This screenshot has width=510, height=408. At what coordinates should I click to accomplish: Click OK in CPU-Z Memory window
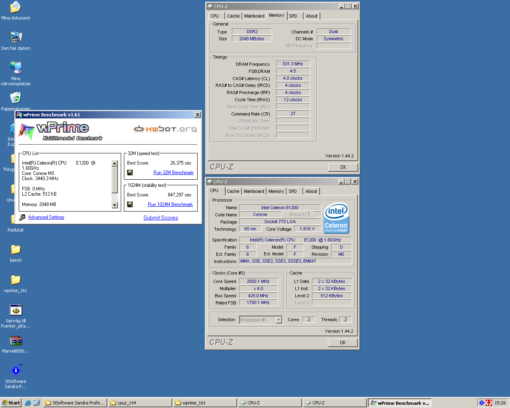[x=343, y=167]
